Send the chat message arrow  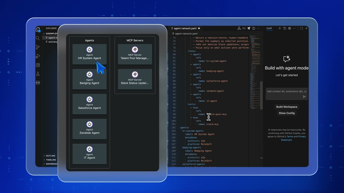coord(304,97)
